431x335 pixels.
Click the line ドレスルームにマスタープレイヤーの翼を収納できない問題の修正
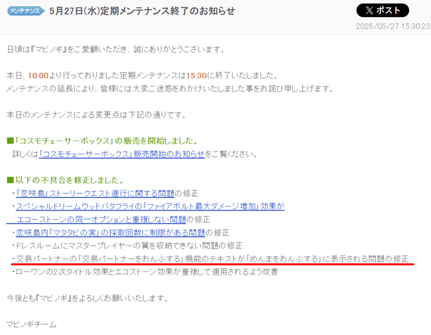point(127,246)
